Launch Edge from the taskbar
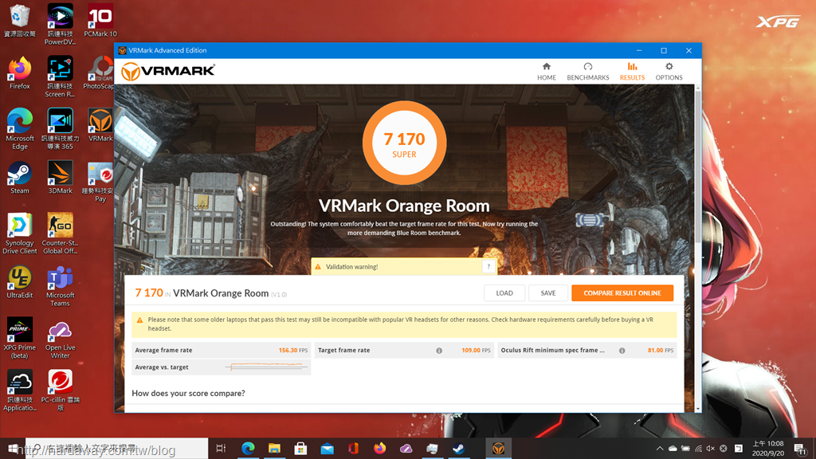 coord(248,448)
